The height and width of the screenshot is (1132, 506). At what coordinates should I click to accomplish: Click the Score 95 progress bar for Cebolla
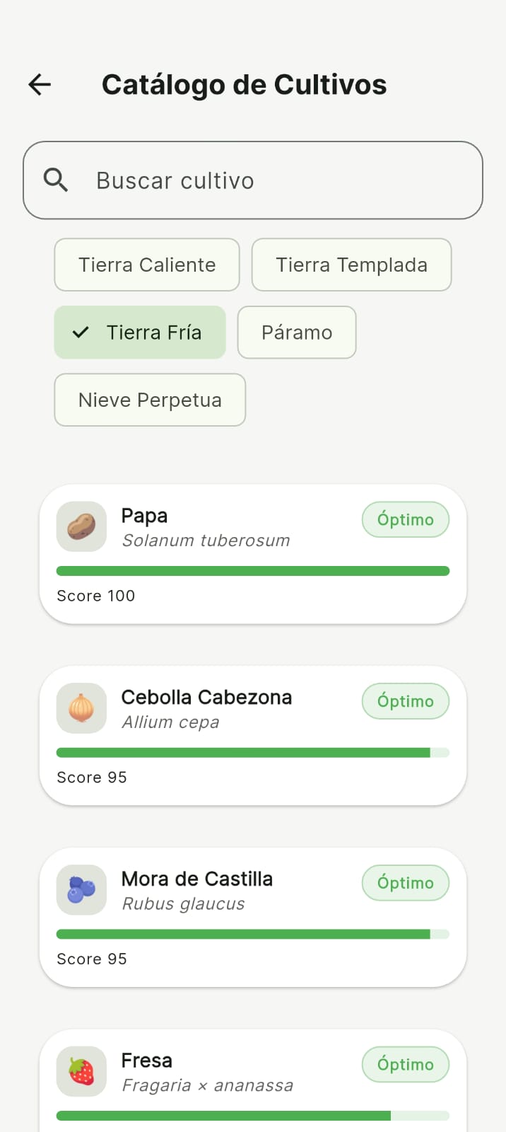point(253,753)
